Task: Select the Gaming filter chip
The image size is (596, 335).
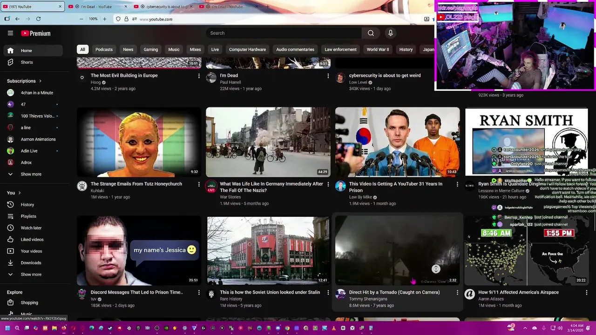Action: [x=150, y=49]
